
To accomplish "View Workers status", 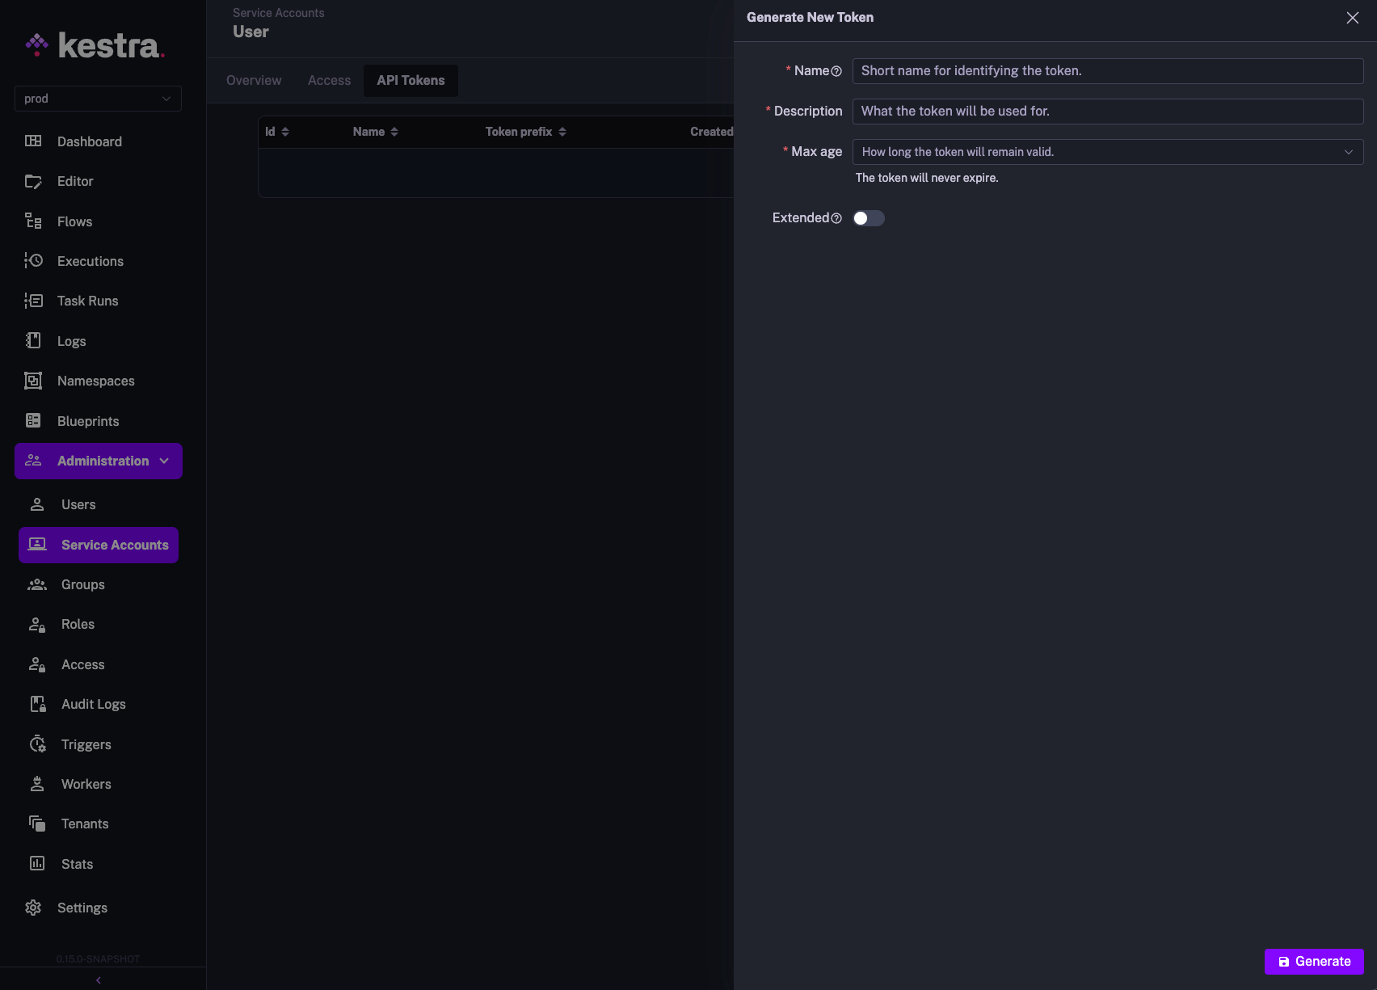I will 86,784.
